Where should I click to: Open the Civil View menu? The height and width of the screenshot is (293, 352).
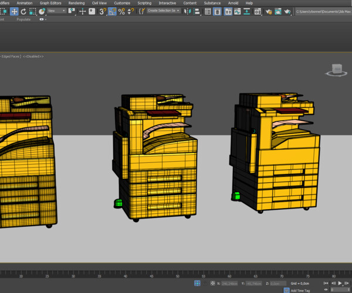pyautogui.click(x=99, y=3)
